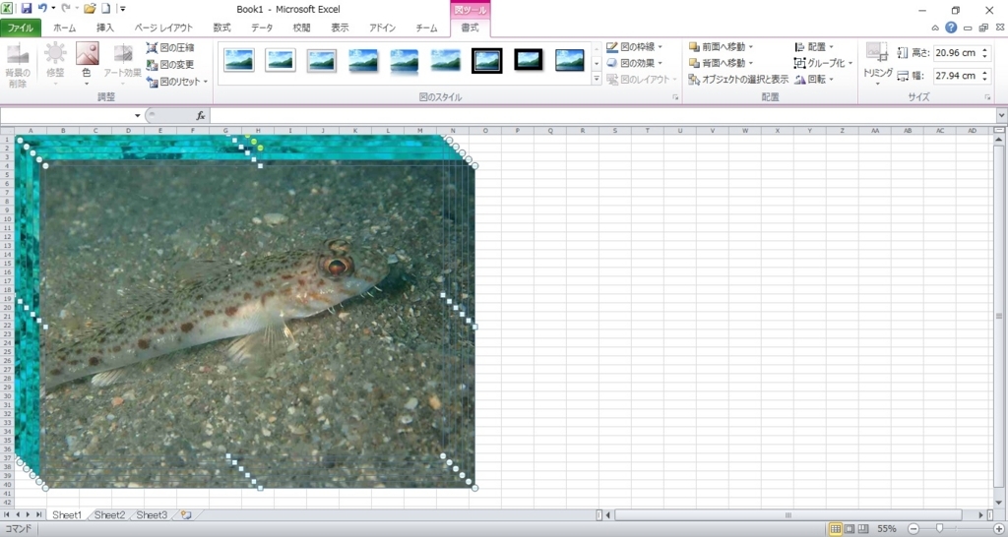This screenshot has width=1008, height=537.
Task: Open 回転 rotate dropdown
Action: 814,79
